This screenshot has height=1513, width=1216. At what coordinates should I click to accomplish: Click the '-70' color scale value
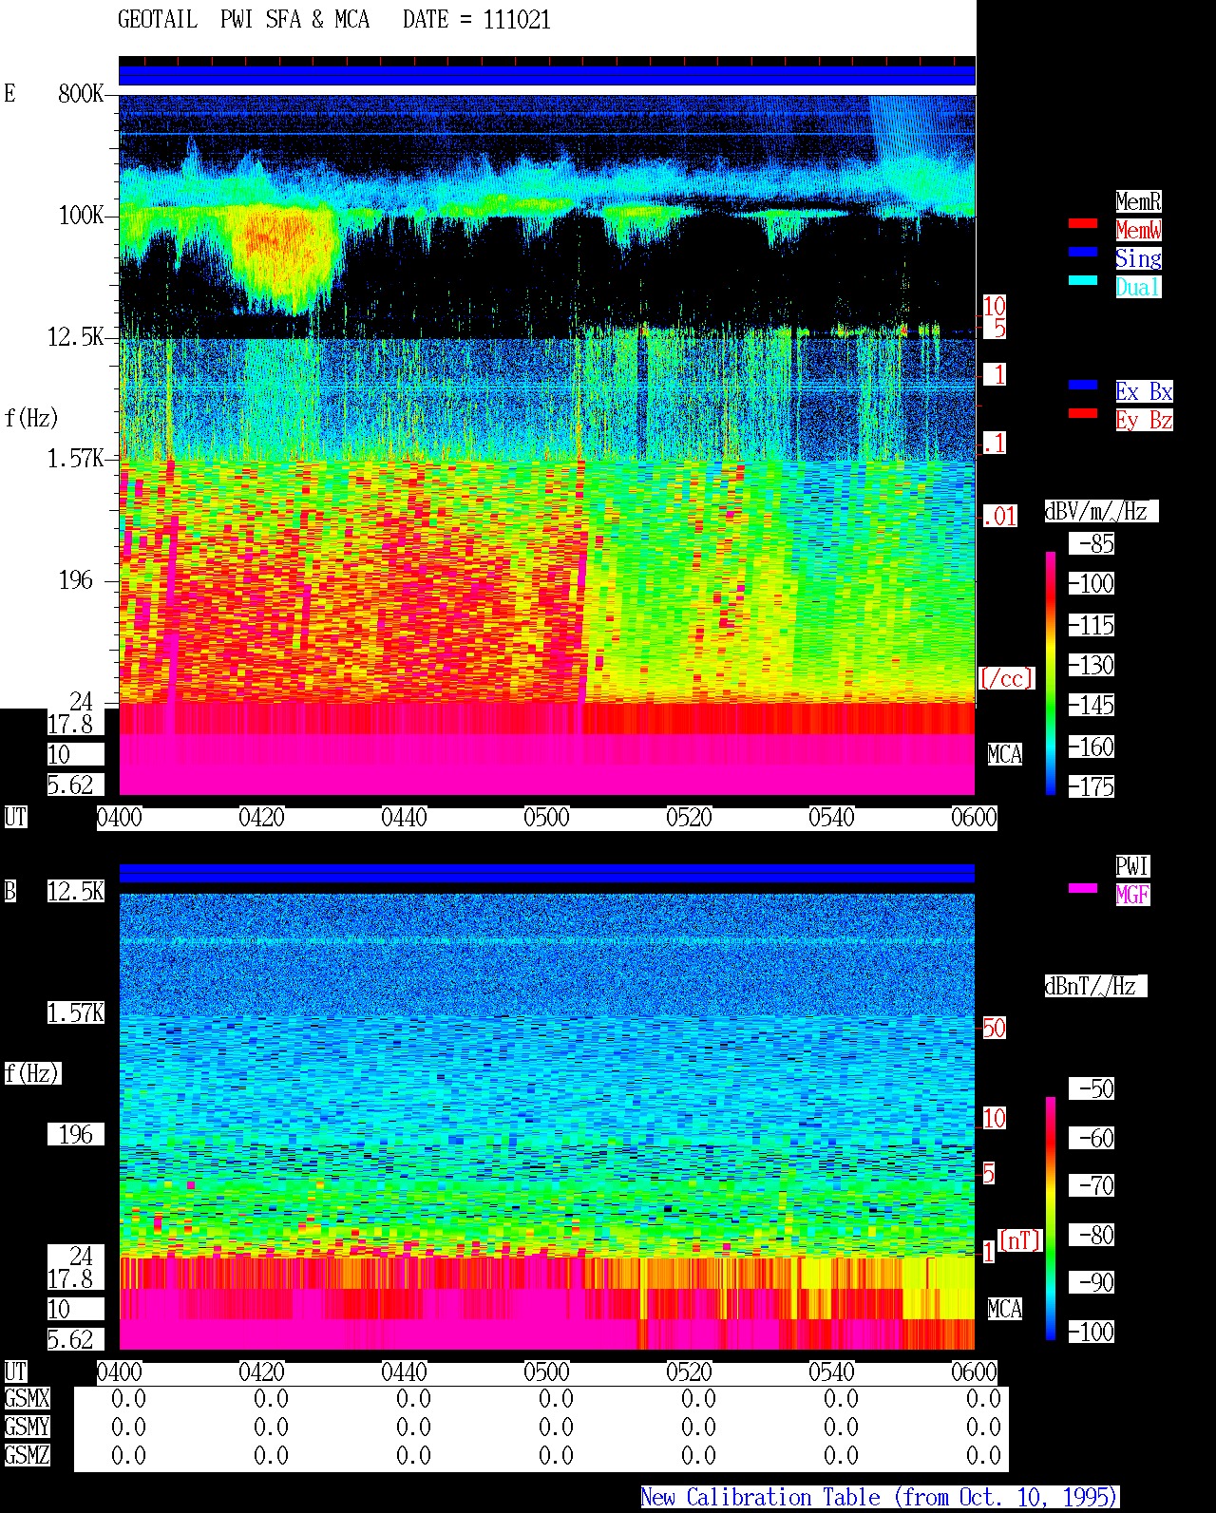[x=1092, y=1185]
